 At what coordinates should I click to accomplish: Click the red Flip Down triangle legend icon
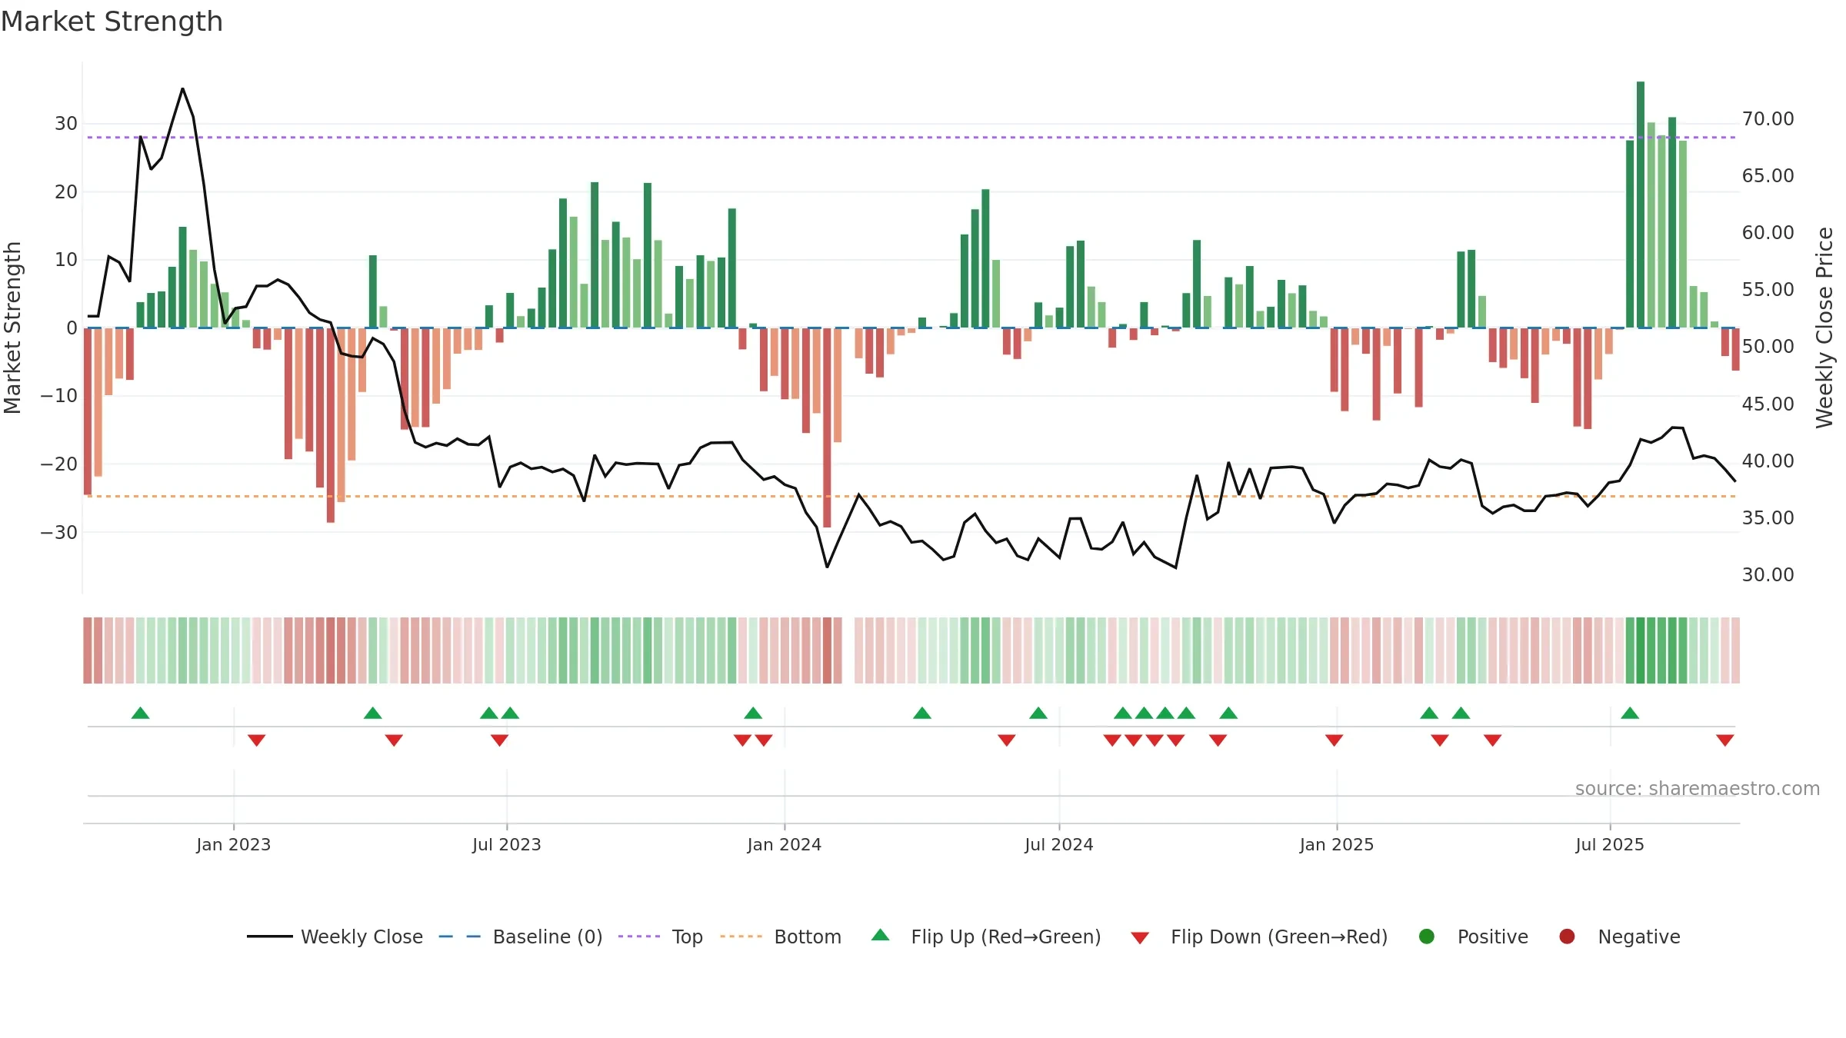[x=1141, y=938]
